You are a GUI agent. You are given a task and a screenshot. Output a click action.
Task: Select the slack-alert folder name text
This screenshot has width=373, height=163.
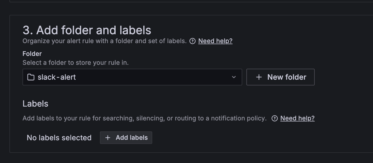[x=57, y=77]
